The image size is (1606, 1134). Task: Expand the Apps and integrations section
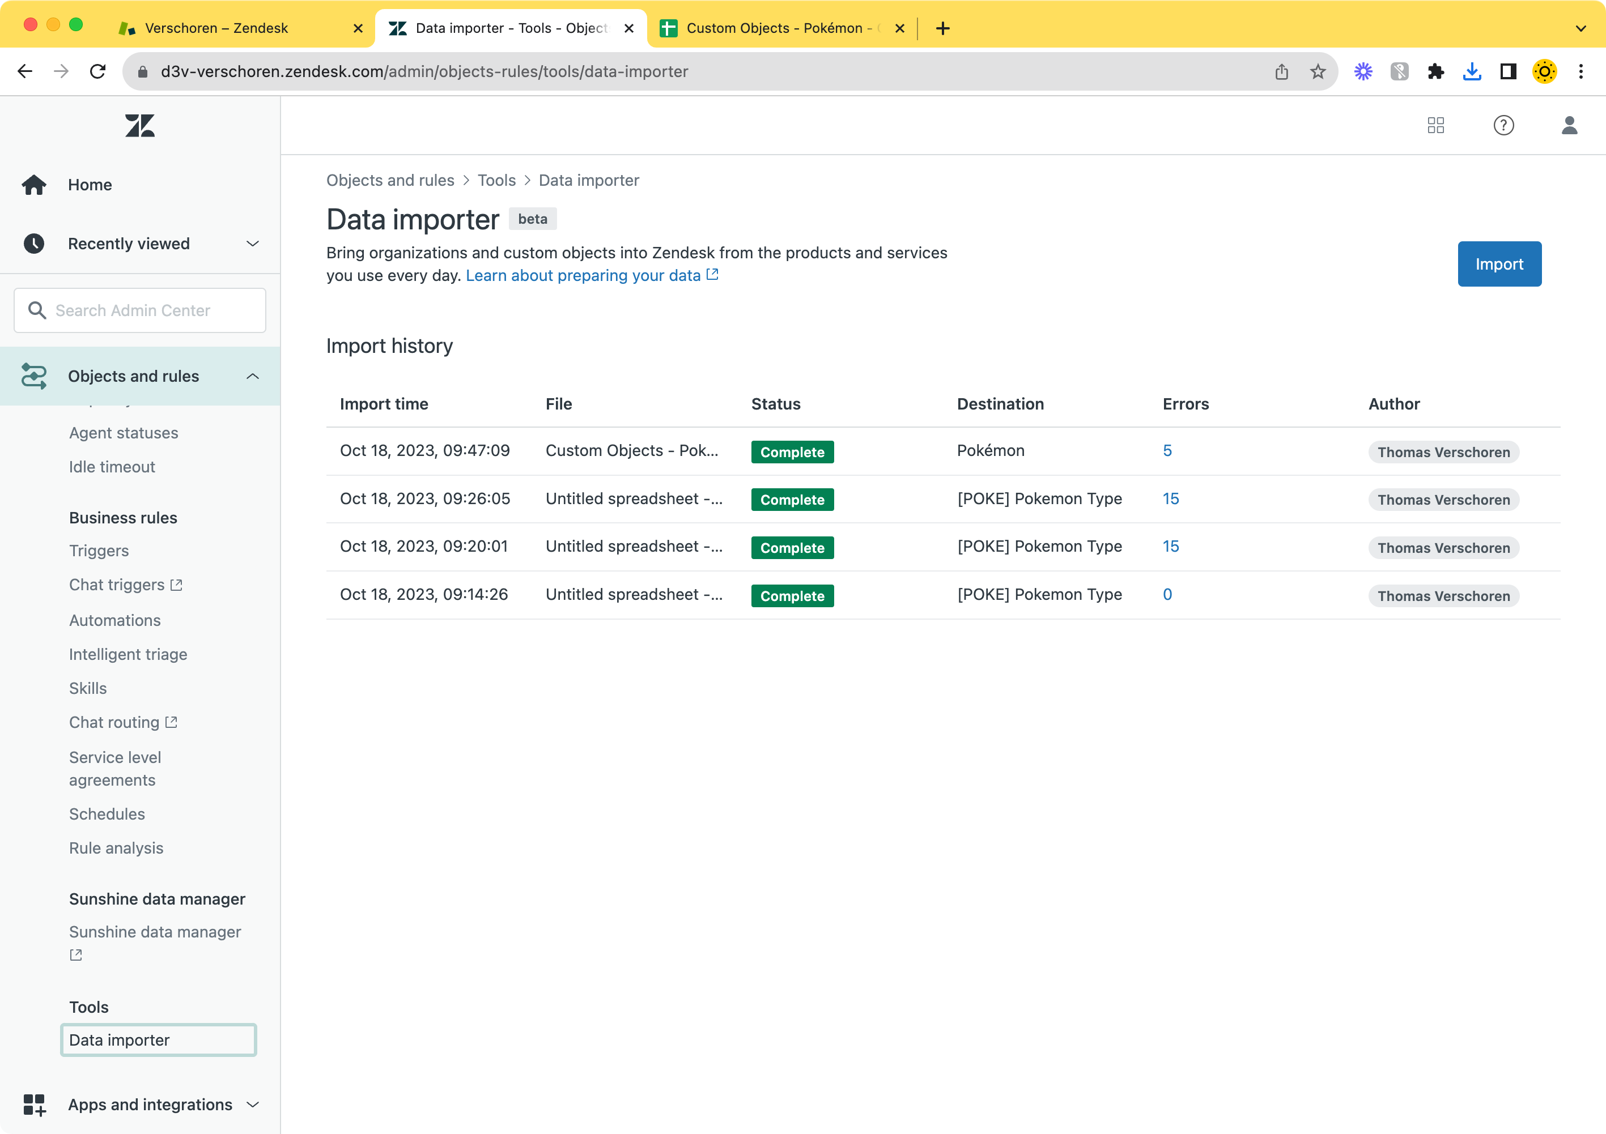253,1105
